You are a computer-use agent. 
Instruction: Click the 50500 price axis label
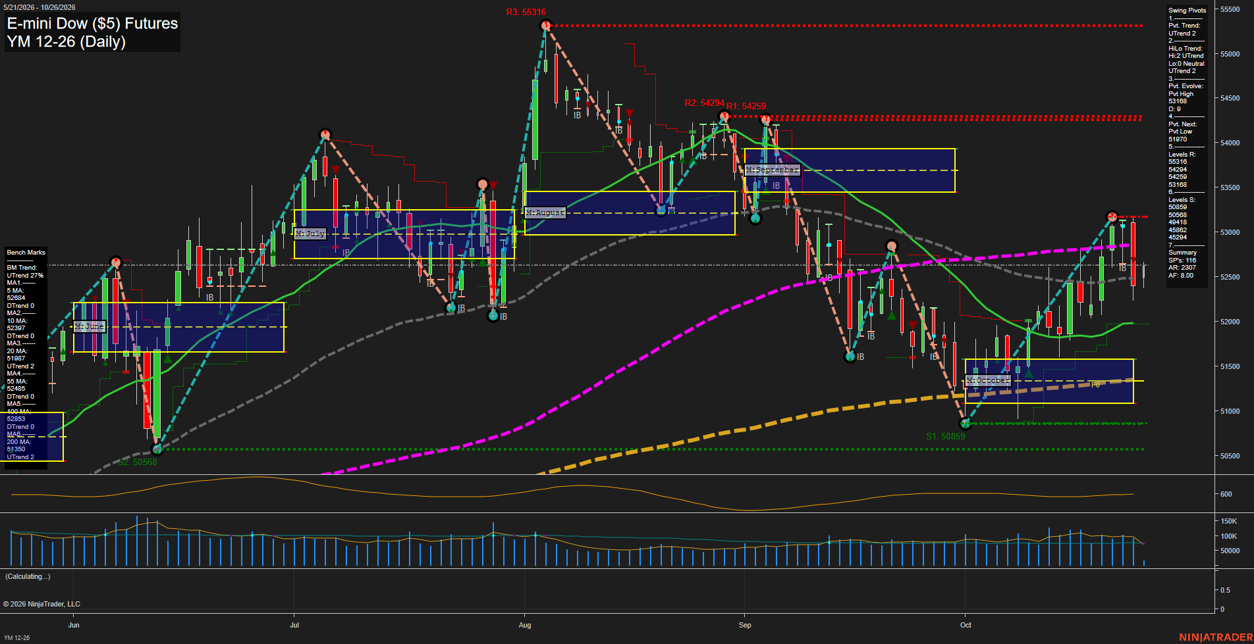[1230, 456]
